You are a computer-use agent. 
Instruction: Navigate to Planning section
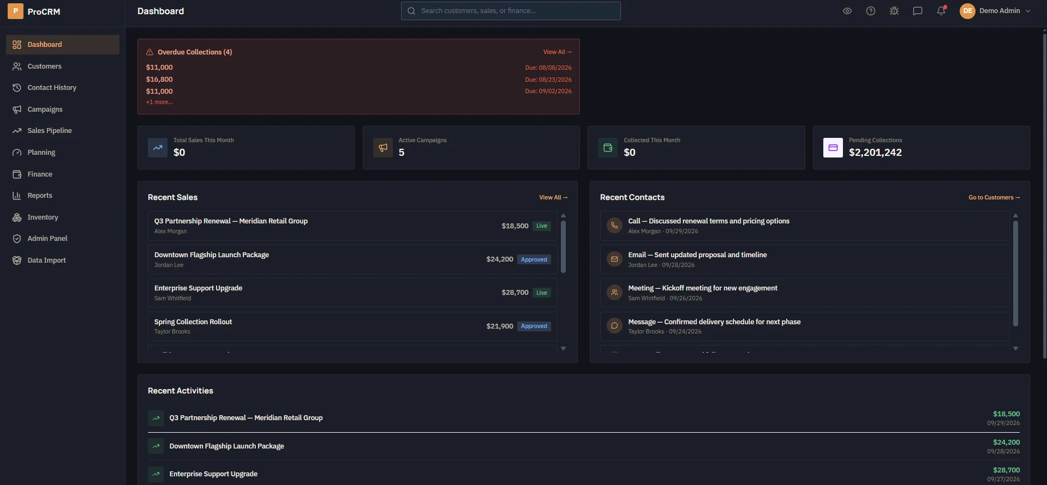[x=63, y=153]
